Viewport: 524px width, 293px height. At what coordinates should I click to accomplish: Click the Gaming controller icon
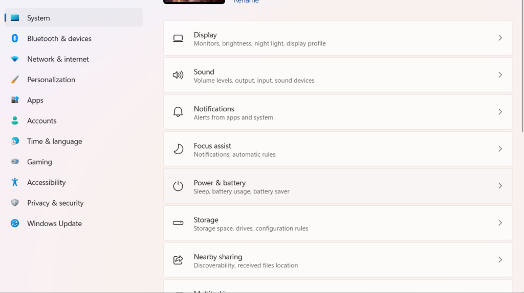coord(15,162)
